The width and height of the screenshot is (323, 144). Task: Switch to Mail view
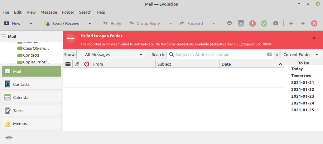click(x=31, y=71)
